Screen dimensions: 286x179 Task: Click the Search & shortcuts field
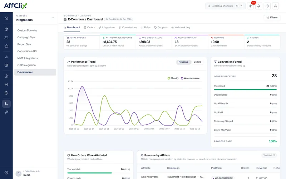tap(225, 6)
